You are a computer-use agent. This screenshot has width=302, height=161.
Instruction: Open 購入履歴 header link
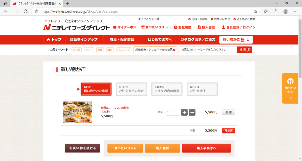[206, 27]
